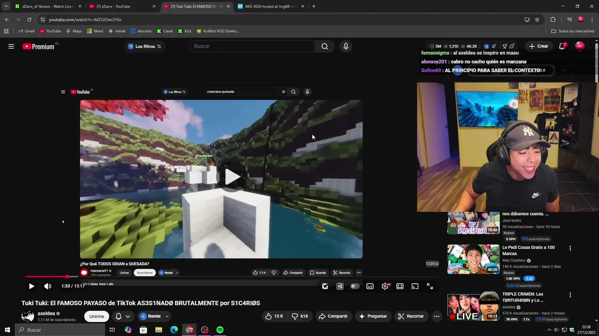Open player settings gear
The height and width of the screenshot is (336, 599).
[385, 286]
